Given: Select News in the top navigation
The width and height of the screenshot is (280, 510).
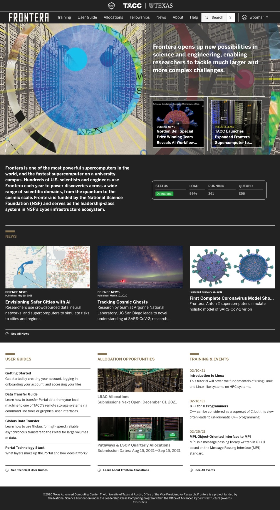Looking at the screenshot, I should [x=161, y=17].
